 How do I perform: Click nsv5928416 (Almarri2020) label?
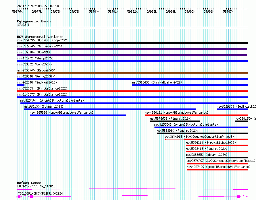click(207, 149)
